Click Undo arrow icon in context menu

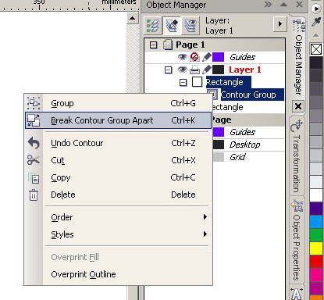pyautogui.click(x=34, y=143)
